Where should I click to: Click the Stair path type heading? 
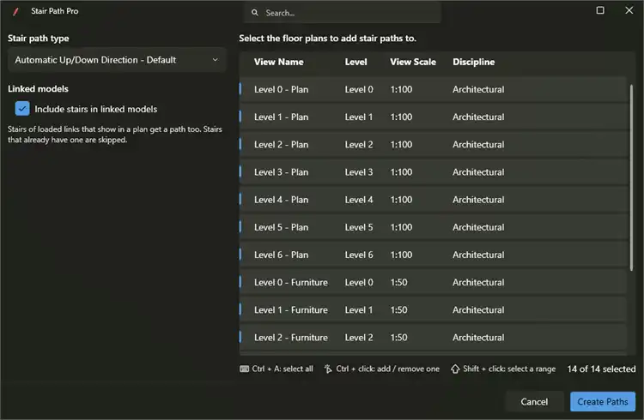(38, 39)
